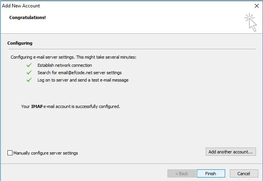Click the green checkmark beside Log on to server
The width and height of the screenshot is (263, 181).
[28, 80]
